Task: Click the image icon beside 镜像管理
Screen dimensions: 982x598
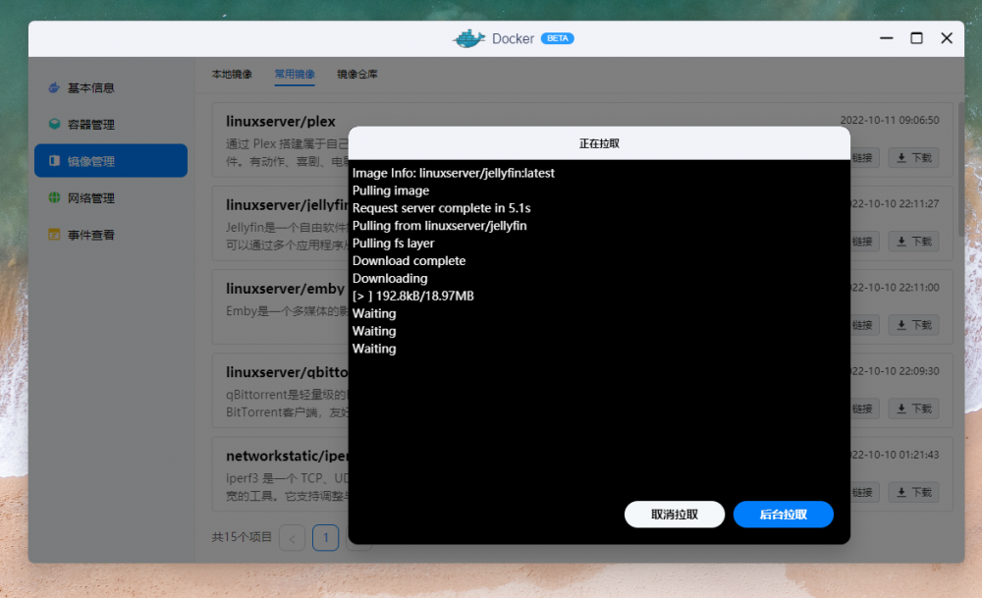Action: pyautogui.click(x=54, y=161)
